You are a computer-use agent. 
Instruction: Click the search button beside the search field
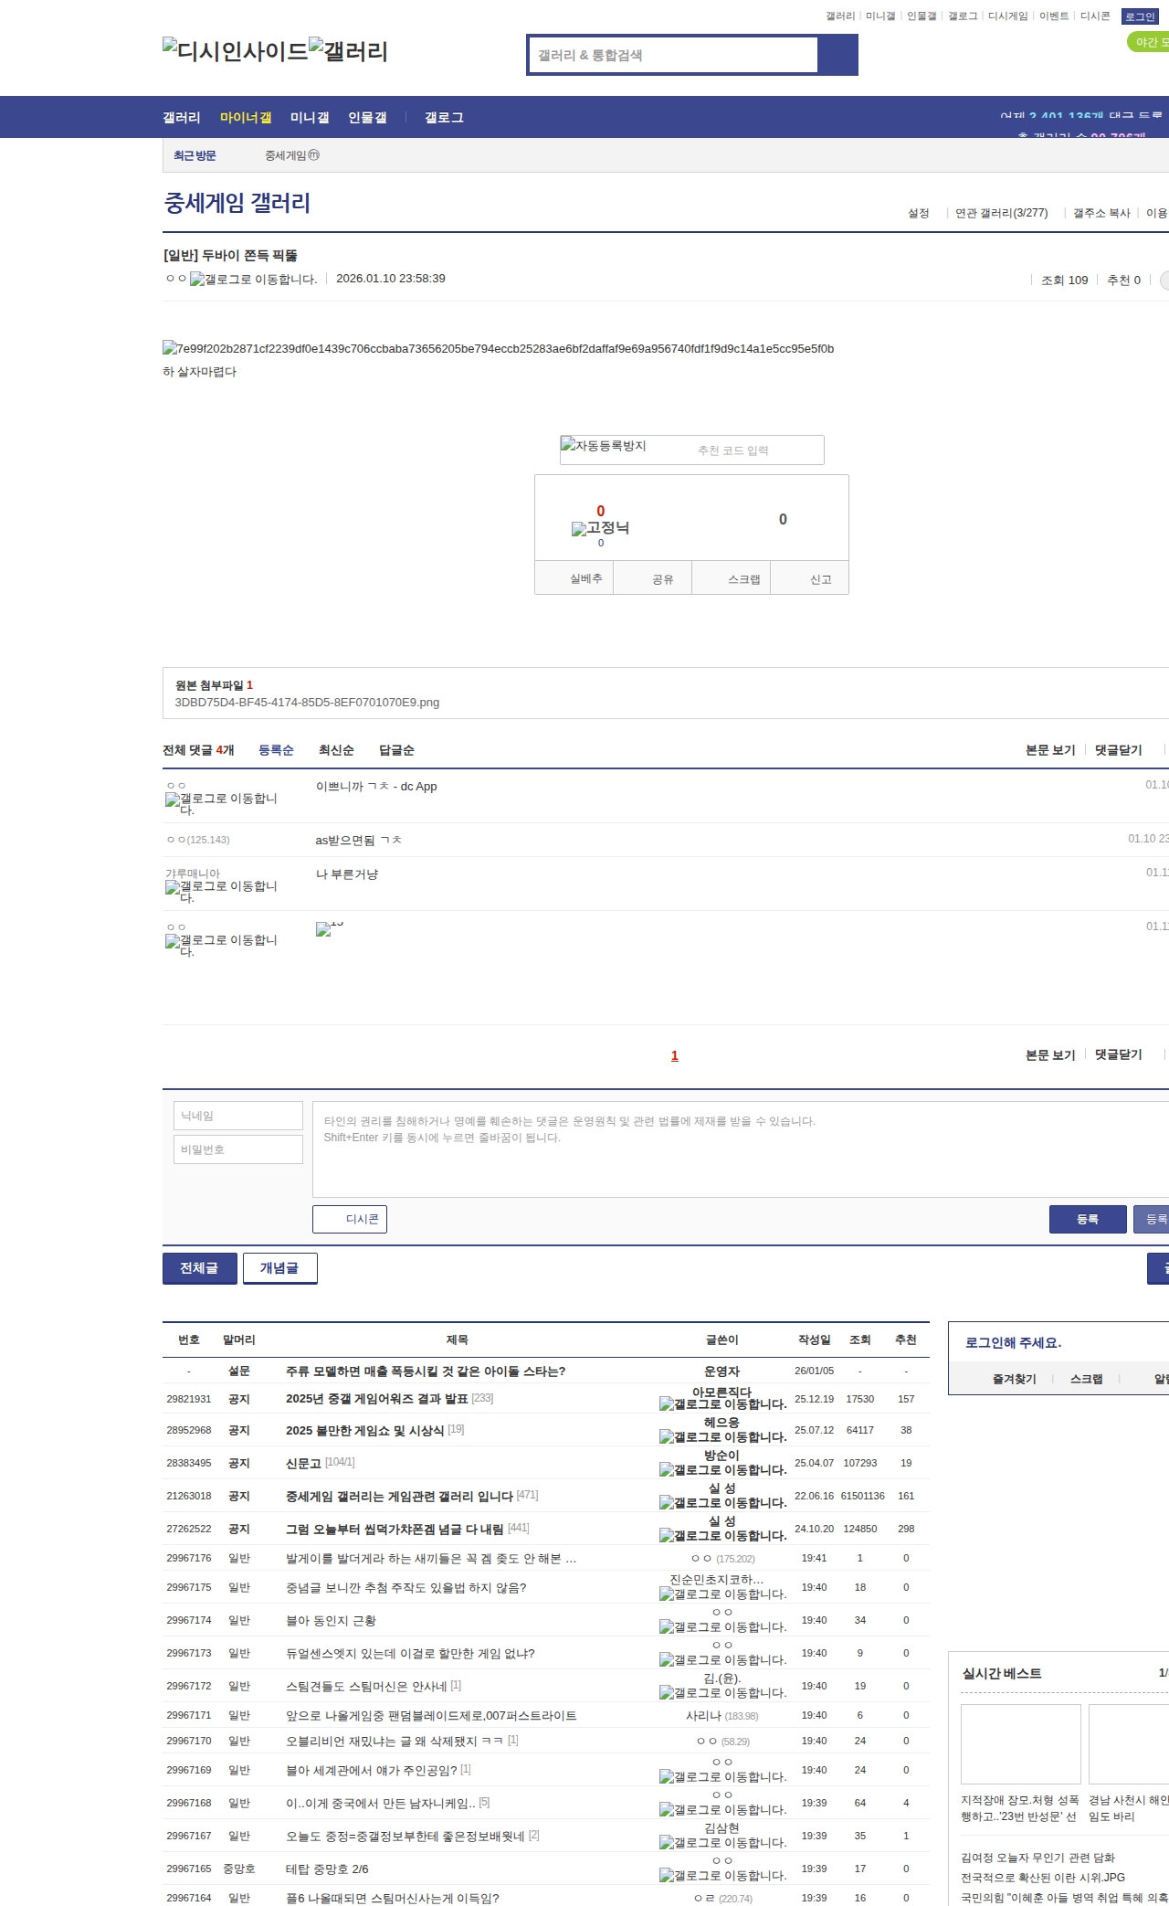[x=837, y=55]
